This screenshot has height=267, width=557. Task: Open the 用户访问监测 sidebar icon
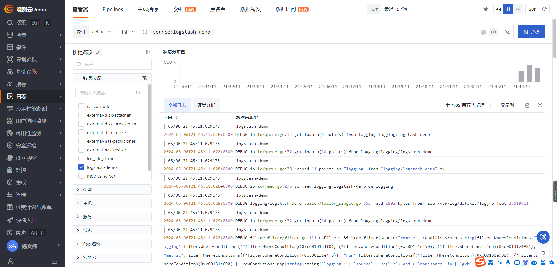(10, 121)
